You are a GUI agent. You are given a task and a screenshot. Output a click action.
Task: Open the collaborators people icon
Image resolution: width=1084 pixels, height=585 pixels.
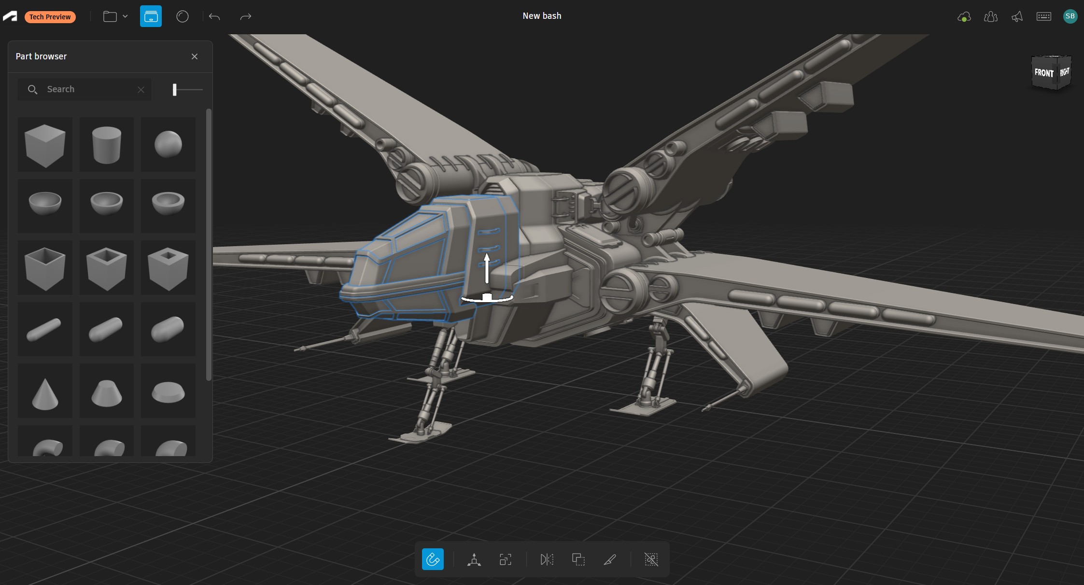990,17
